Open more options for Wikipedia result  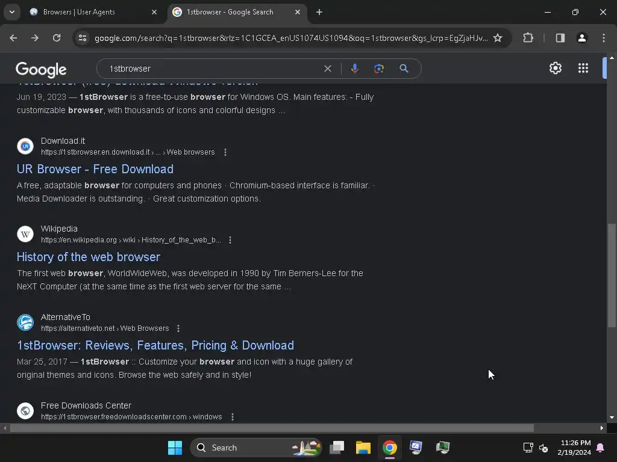pyautogui.click(x=230, y=240)
